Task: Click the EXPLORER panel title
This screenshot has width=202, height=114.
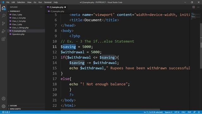Action: point(14,7)
